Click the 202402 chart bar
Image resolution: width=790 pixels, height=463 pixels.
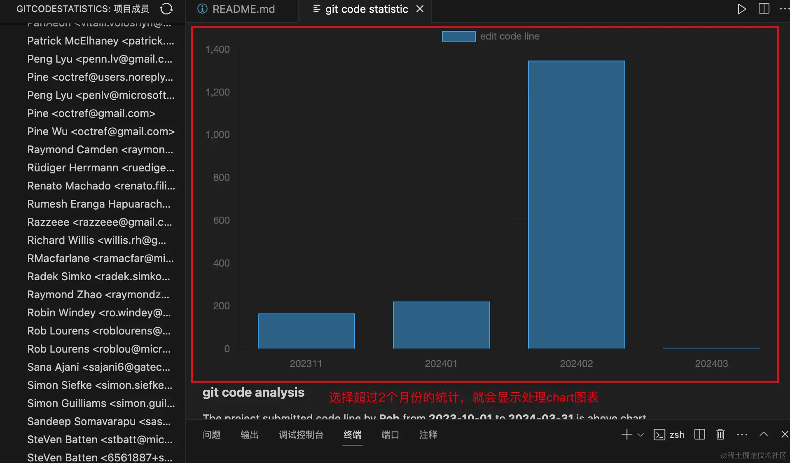click(x=576, y=205)
